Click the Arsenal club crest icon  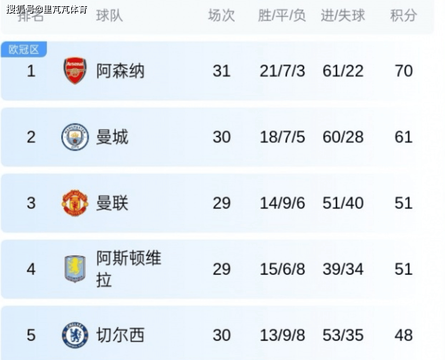[x=75, y=71]
